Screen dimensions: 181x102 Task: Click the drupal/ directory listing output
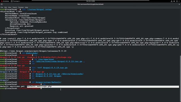tap(4, 80)
